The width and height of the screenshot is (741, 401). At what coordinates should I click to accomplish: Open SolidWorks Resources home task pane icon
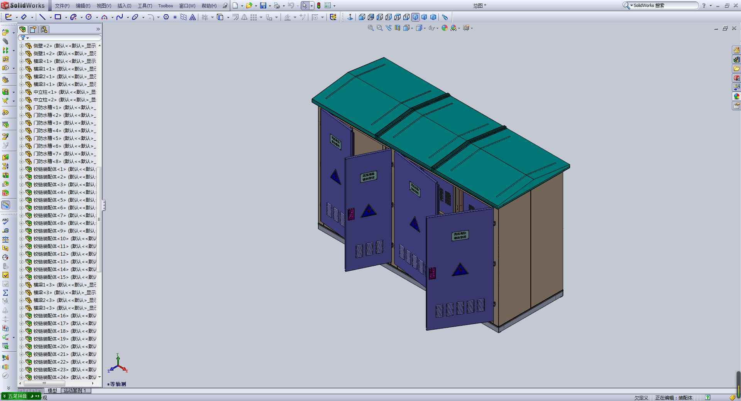736,51
